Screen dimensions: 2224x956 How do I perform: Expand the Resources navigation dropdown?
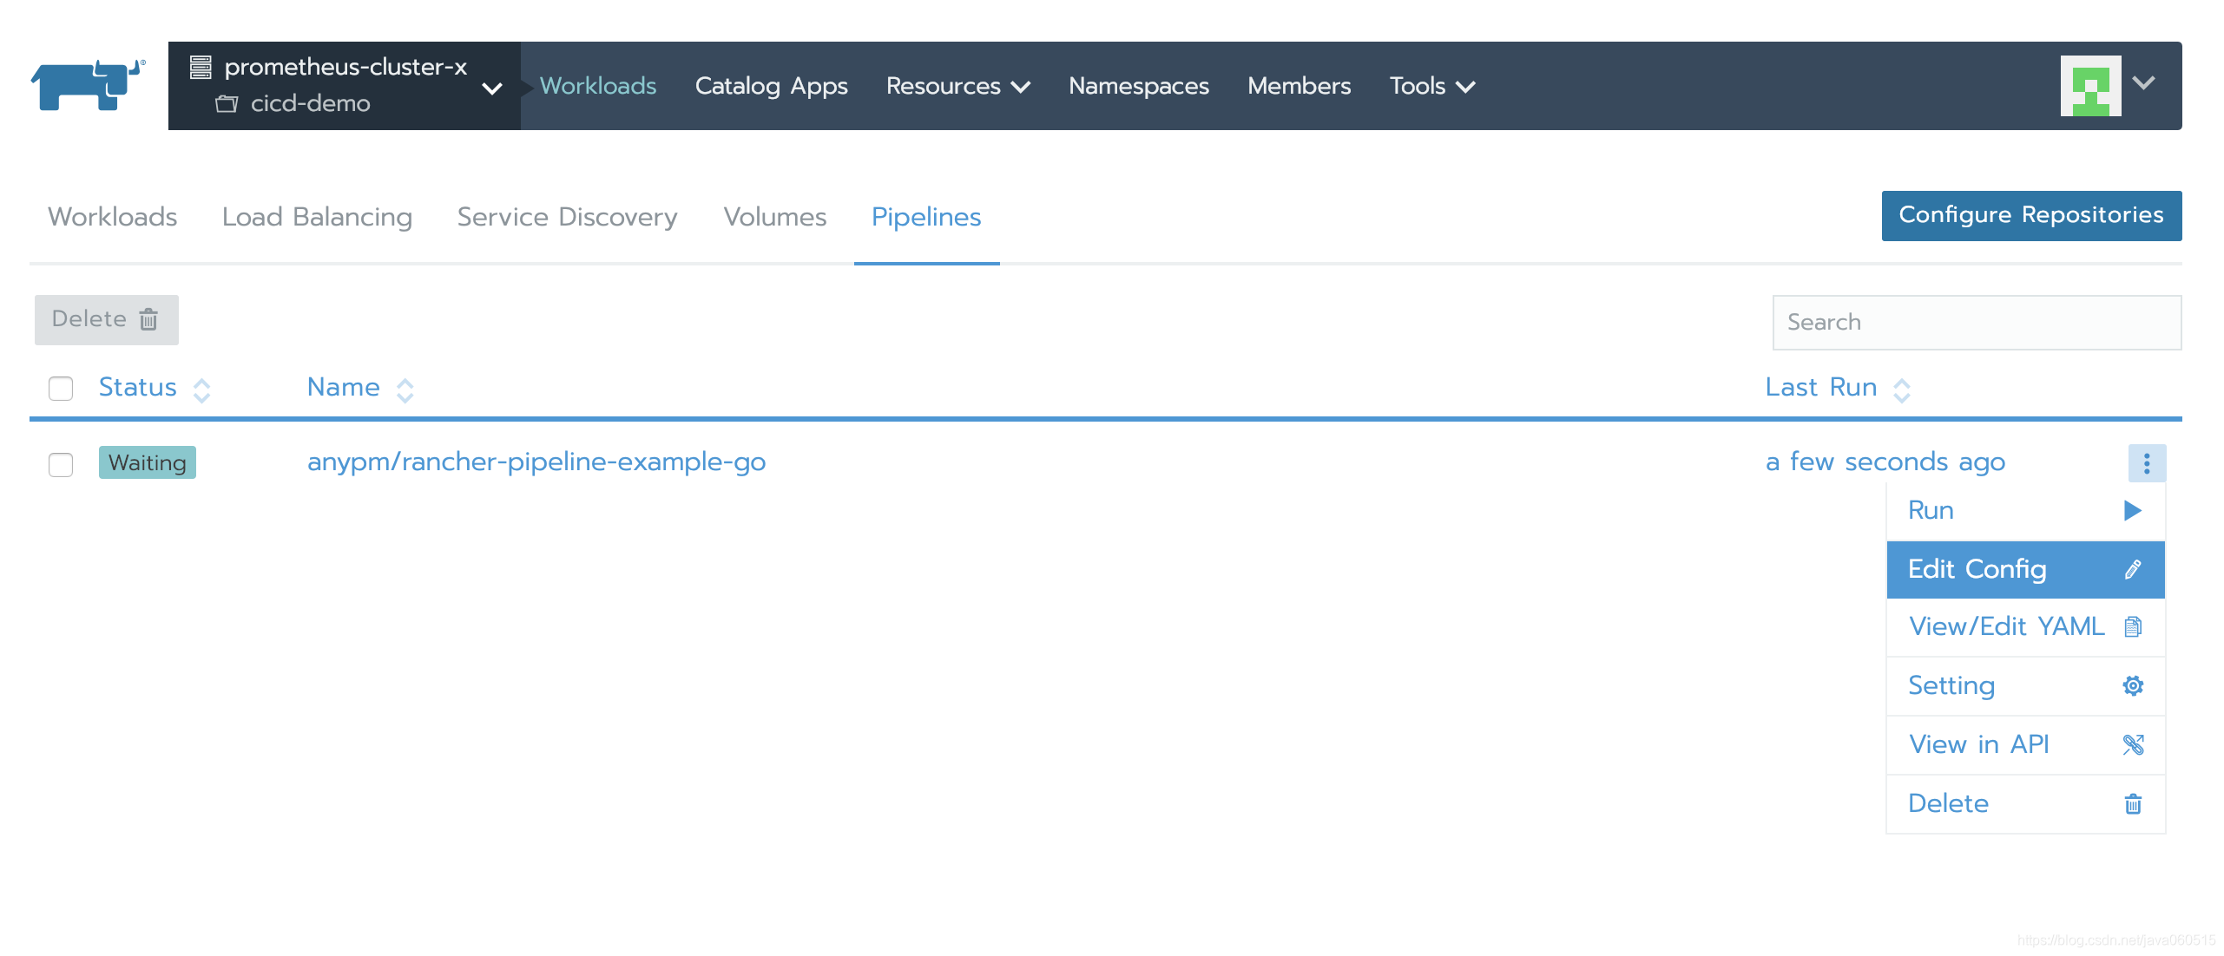coord(957,87)
